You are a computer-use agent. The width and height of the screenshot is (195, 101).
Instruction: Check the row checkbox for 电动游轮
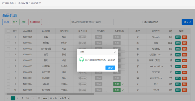(8, 78)
